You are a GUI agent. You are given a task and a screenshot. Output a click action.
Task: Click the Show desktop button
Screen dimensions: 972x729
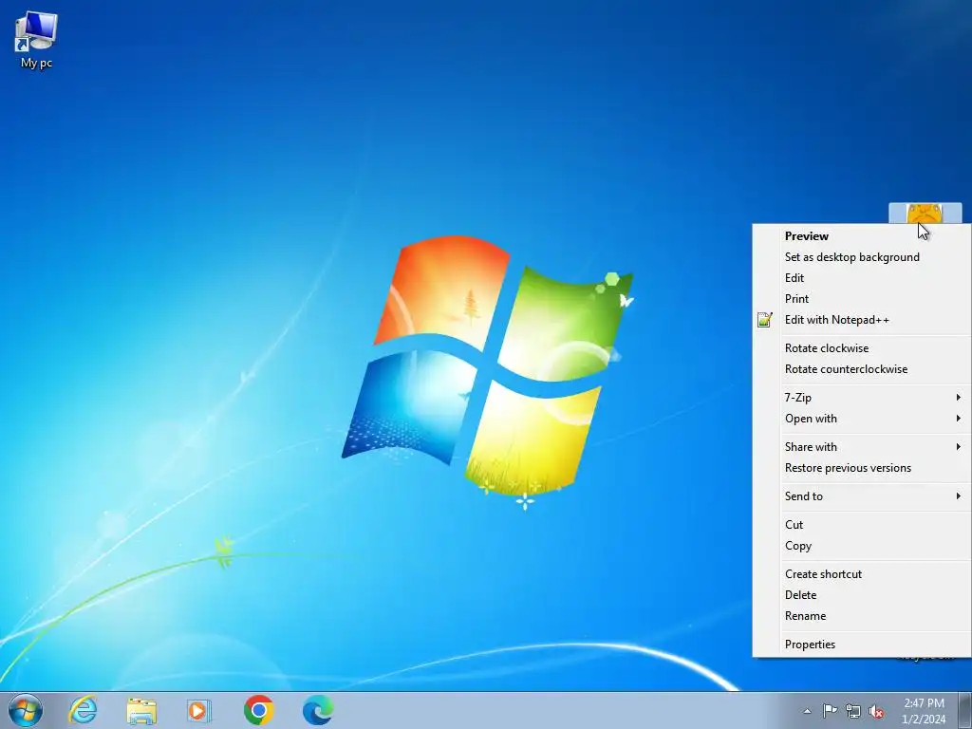click(x=964, y=710)
